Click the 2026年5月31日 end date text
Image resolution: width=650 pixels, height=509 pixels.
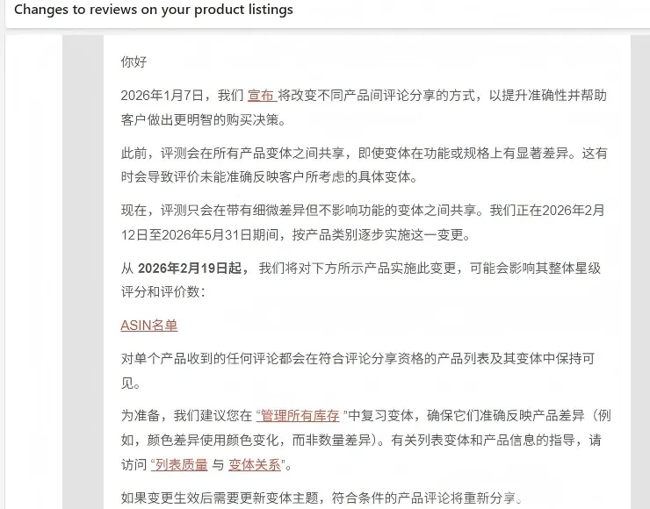[239, 235]
